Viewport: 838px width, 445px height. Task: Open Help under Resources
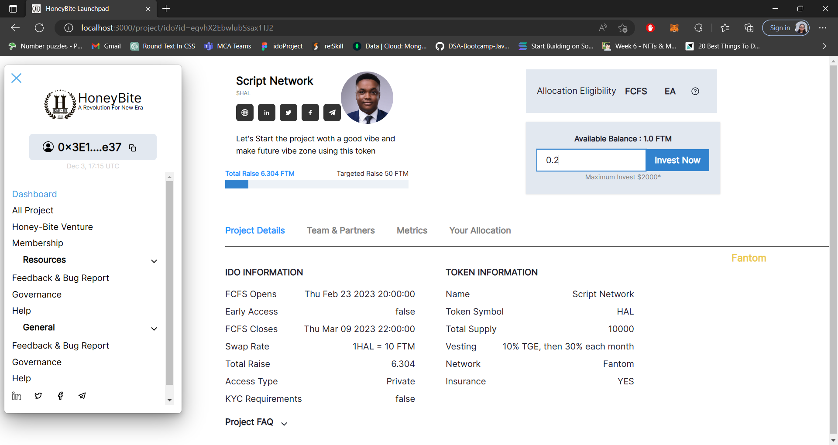[x=21, y=311]
